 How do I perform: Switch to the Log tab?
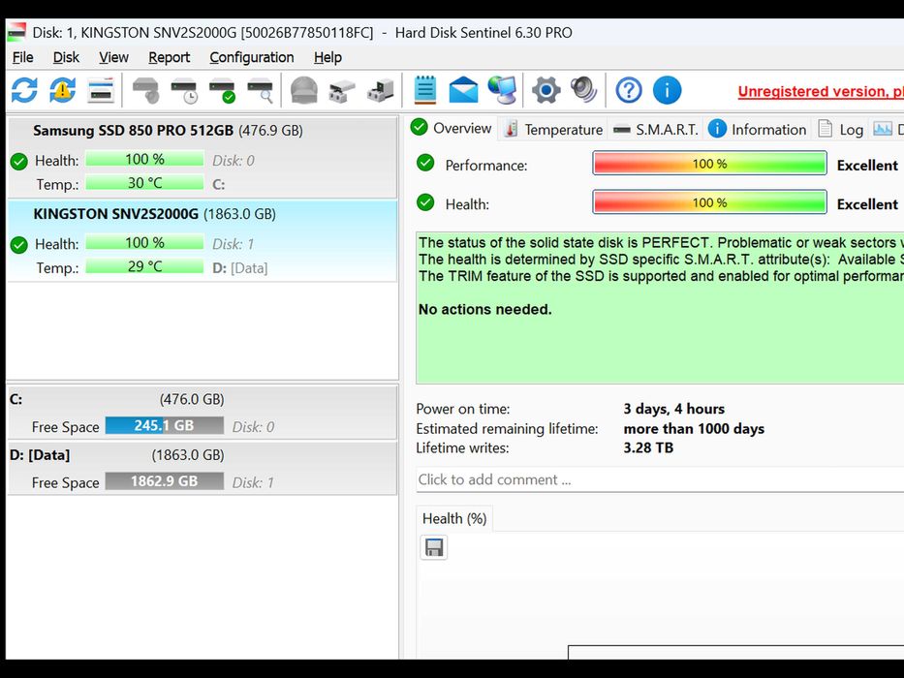[840, 129]
